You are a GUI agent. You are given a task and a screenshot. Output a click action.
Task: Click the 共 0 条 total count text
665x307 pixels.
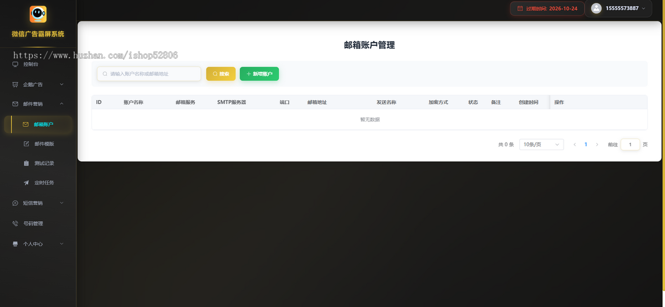pos(506,145)
